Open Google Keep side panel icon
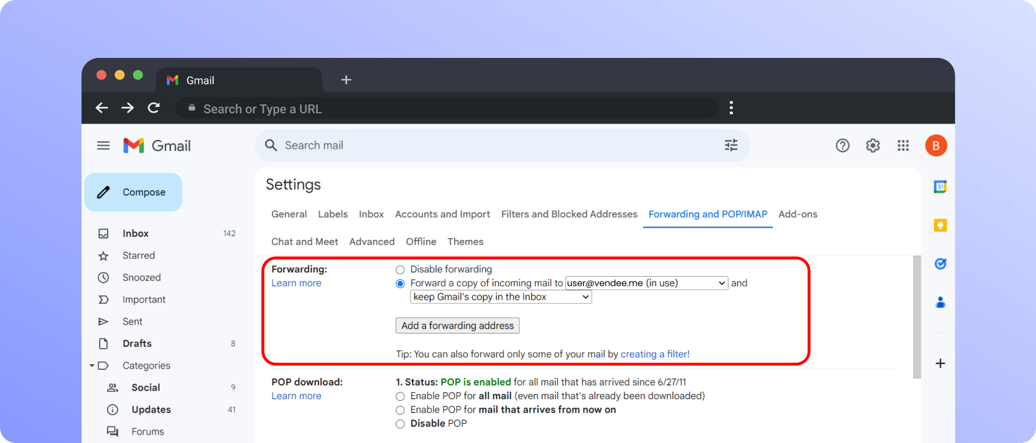This screenshot has height=443, width=1036. (x=940, y=225)
